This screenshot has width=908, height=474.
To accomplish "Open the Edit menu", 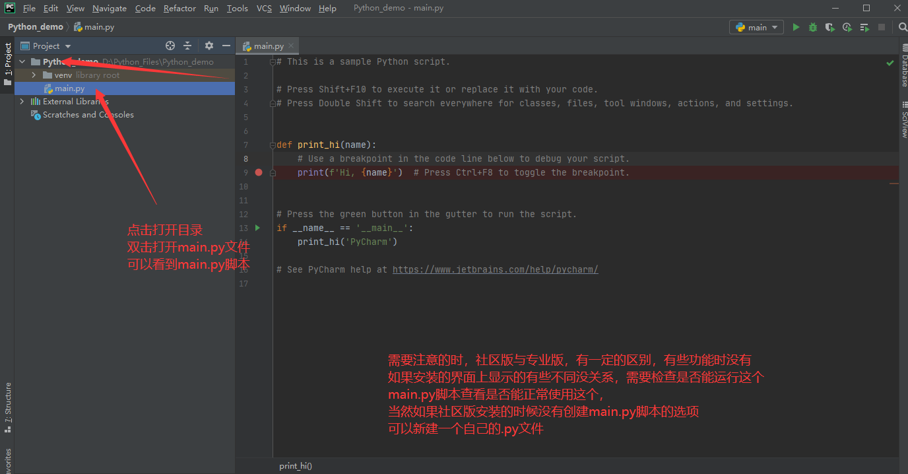I will [51, 9].
